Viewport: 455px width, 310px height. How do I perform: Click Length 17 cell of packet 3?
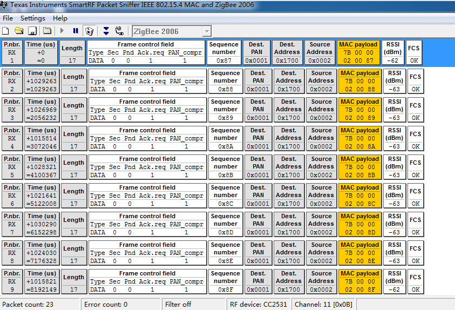tap(74, 110)
